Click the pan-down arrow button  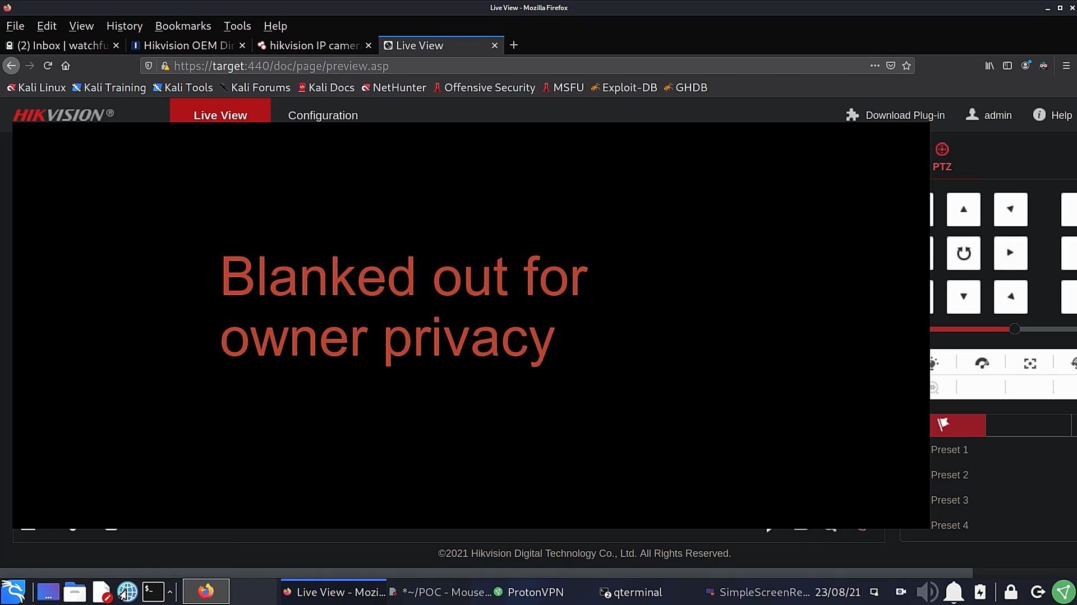click(x=963, y=296)
